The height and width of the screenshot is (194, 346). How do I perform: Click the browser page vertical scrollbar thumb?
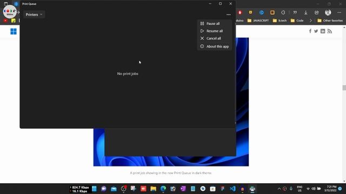click(344, 87)
